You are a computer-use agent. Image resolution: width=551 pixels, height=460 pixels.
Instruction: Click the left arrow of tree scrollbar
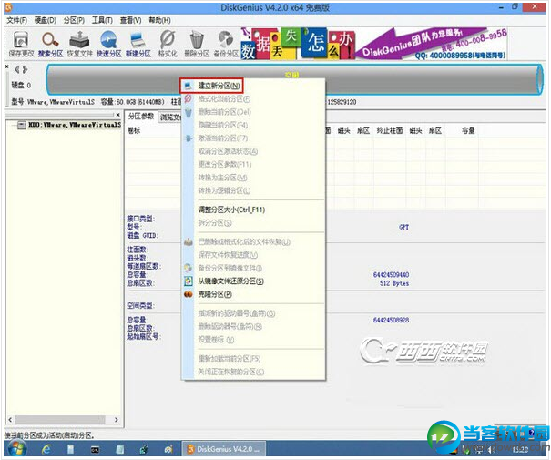pyautogui.click(x=10, y=420)
